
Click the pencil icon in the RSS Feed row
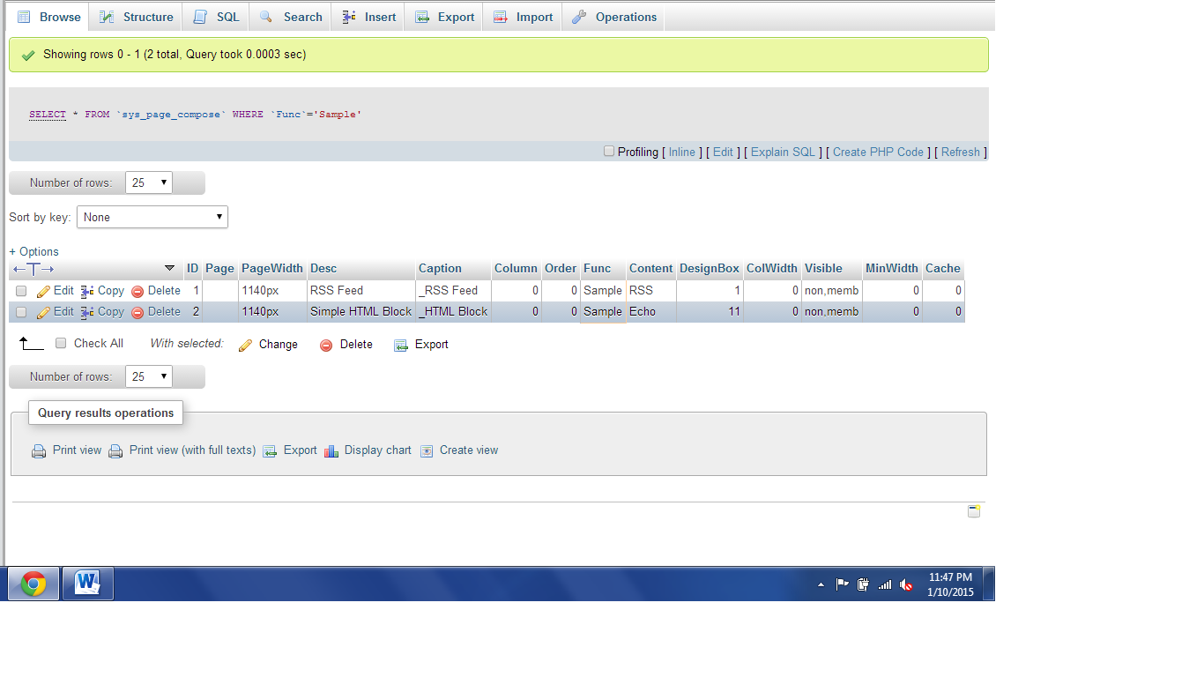[43, 291]
